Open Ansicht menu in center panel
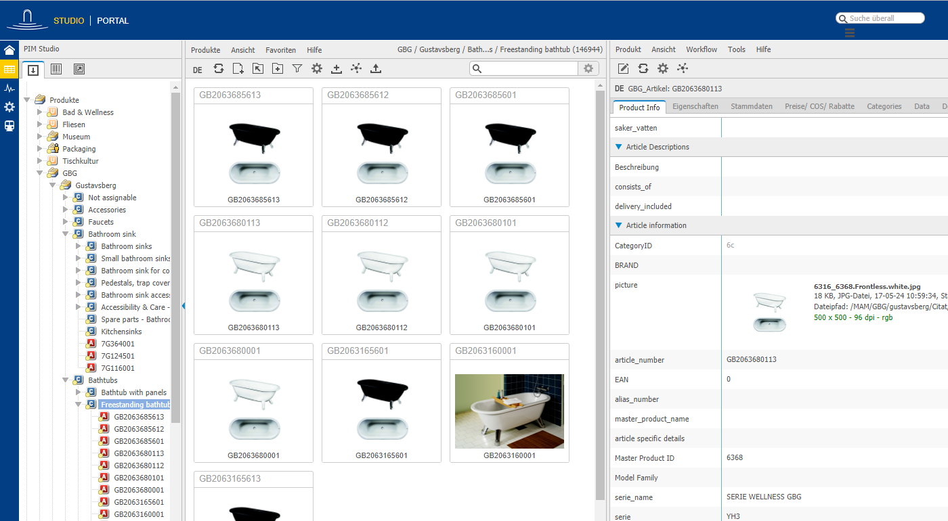This screenshot has width=948, height=521. pyautogui.click(x=243, y=50)
